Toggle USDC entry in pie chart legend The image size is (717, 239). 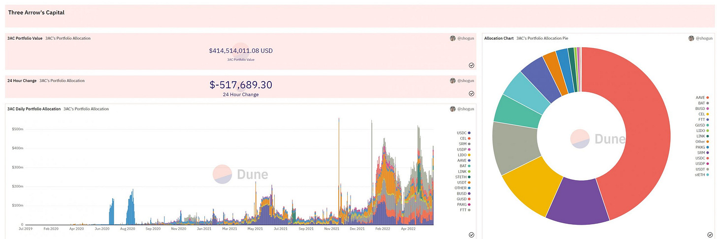coord(703,158)
